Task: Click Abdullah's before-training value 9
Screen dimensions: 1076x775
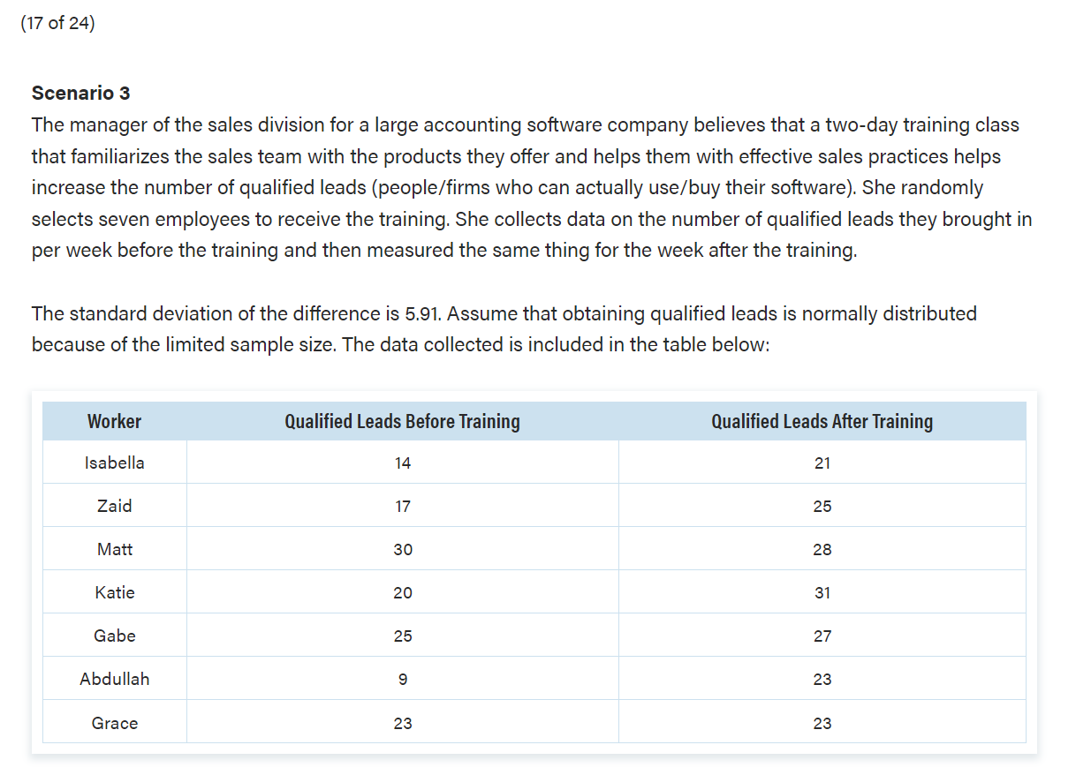Action: pyautogui.click(x=403, y=679)
